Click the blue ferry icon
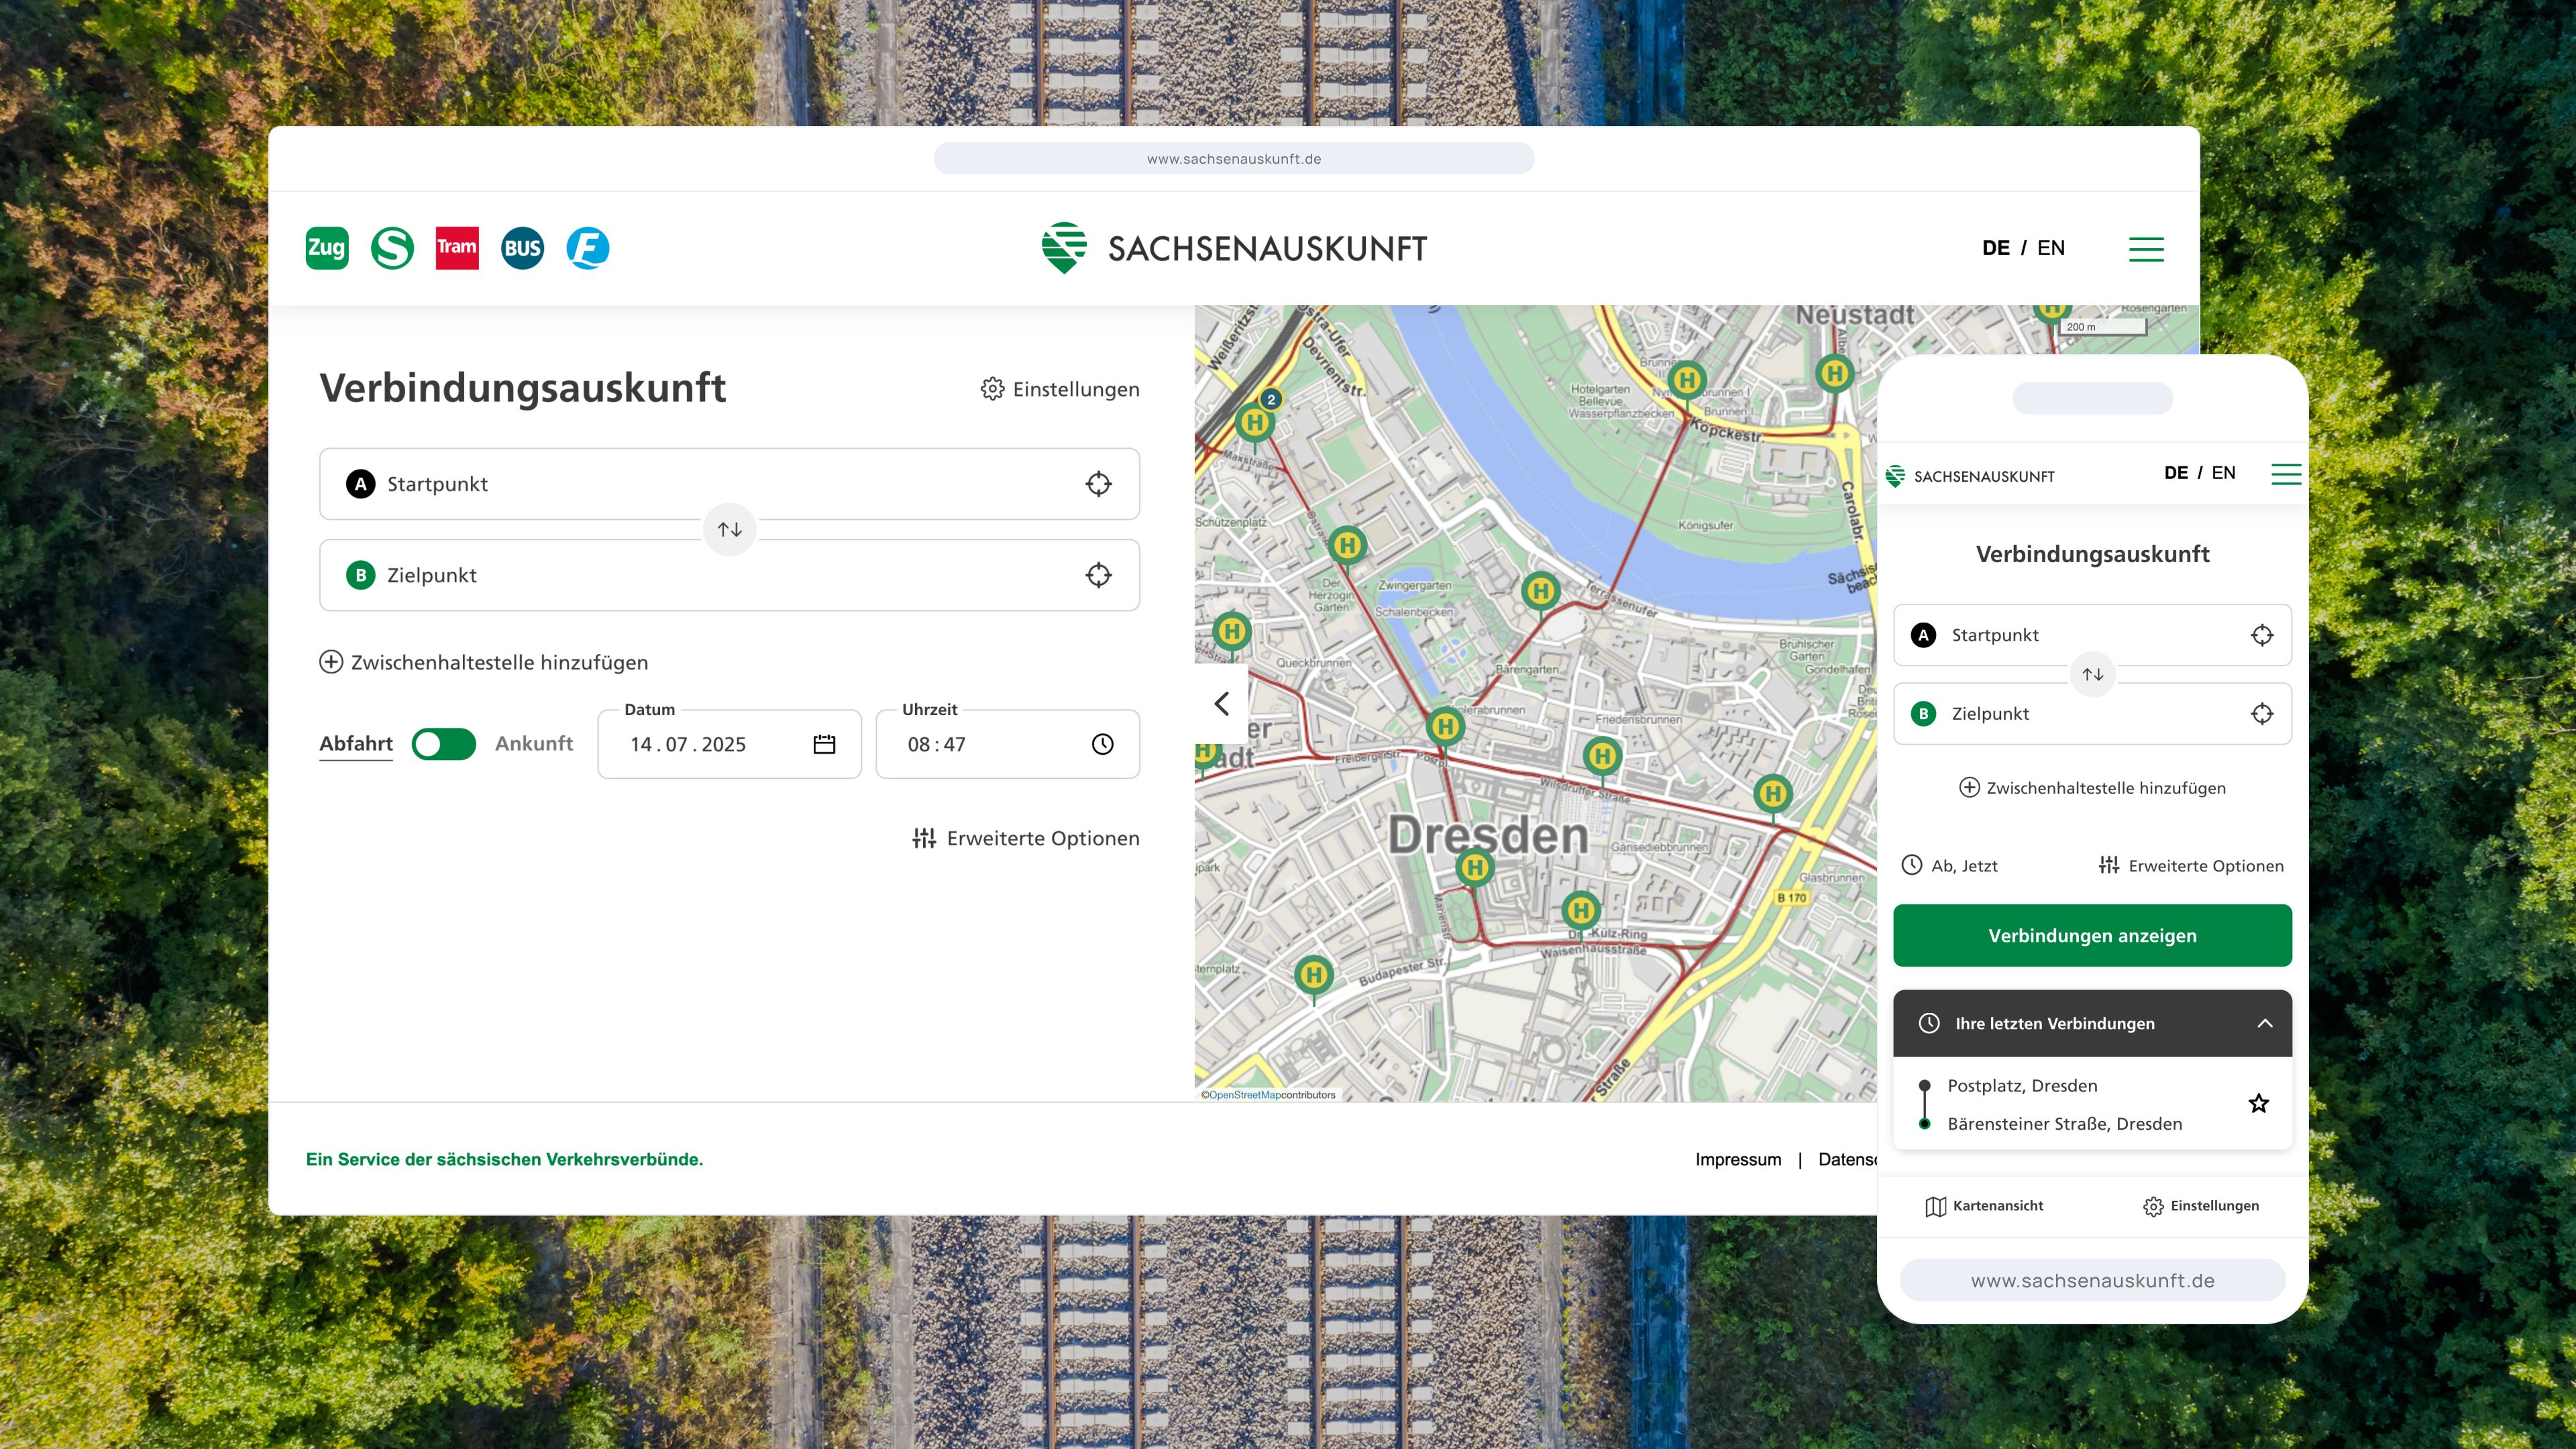The height and width of the screenshot is (1449, 2576). 588,248
